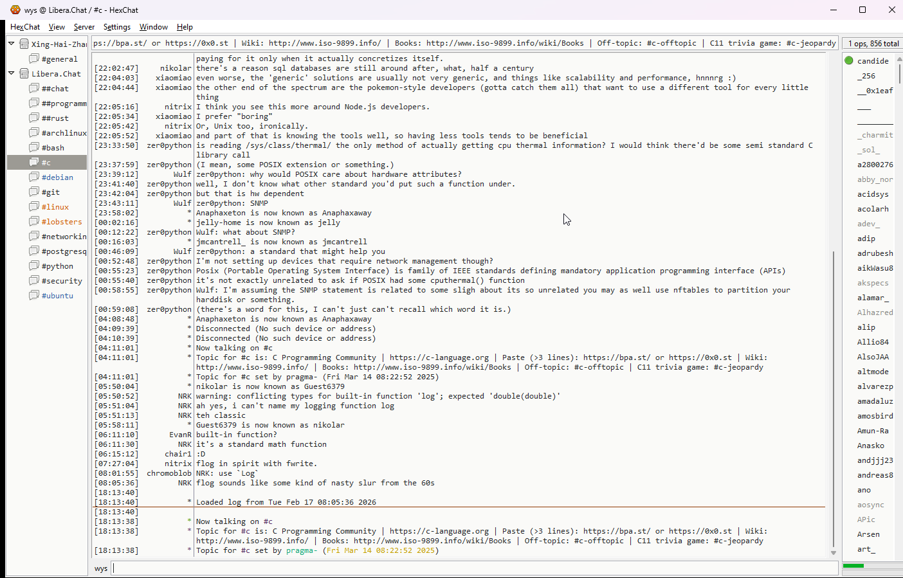Click the HexChat app icon in title bar
The height and width of the screenshot is (578, 903).
click(15, 10)
